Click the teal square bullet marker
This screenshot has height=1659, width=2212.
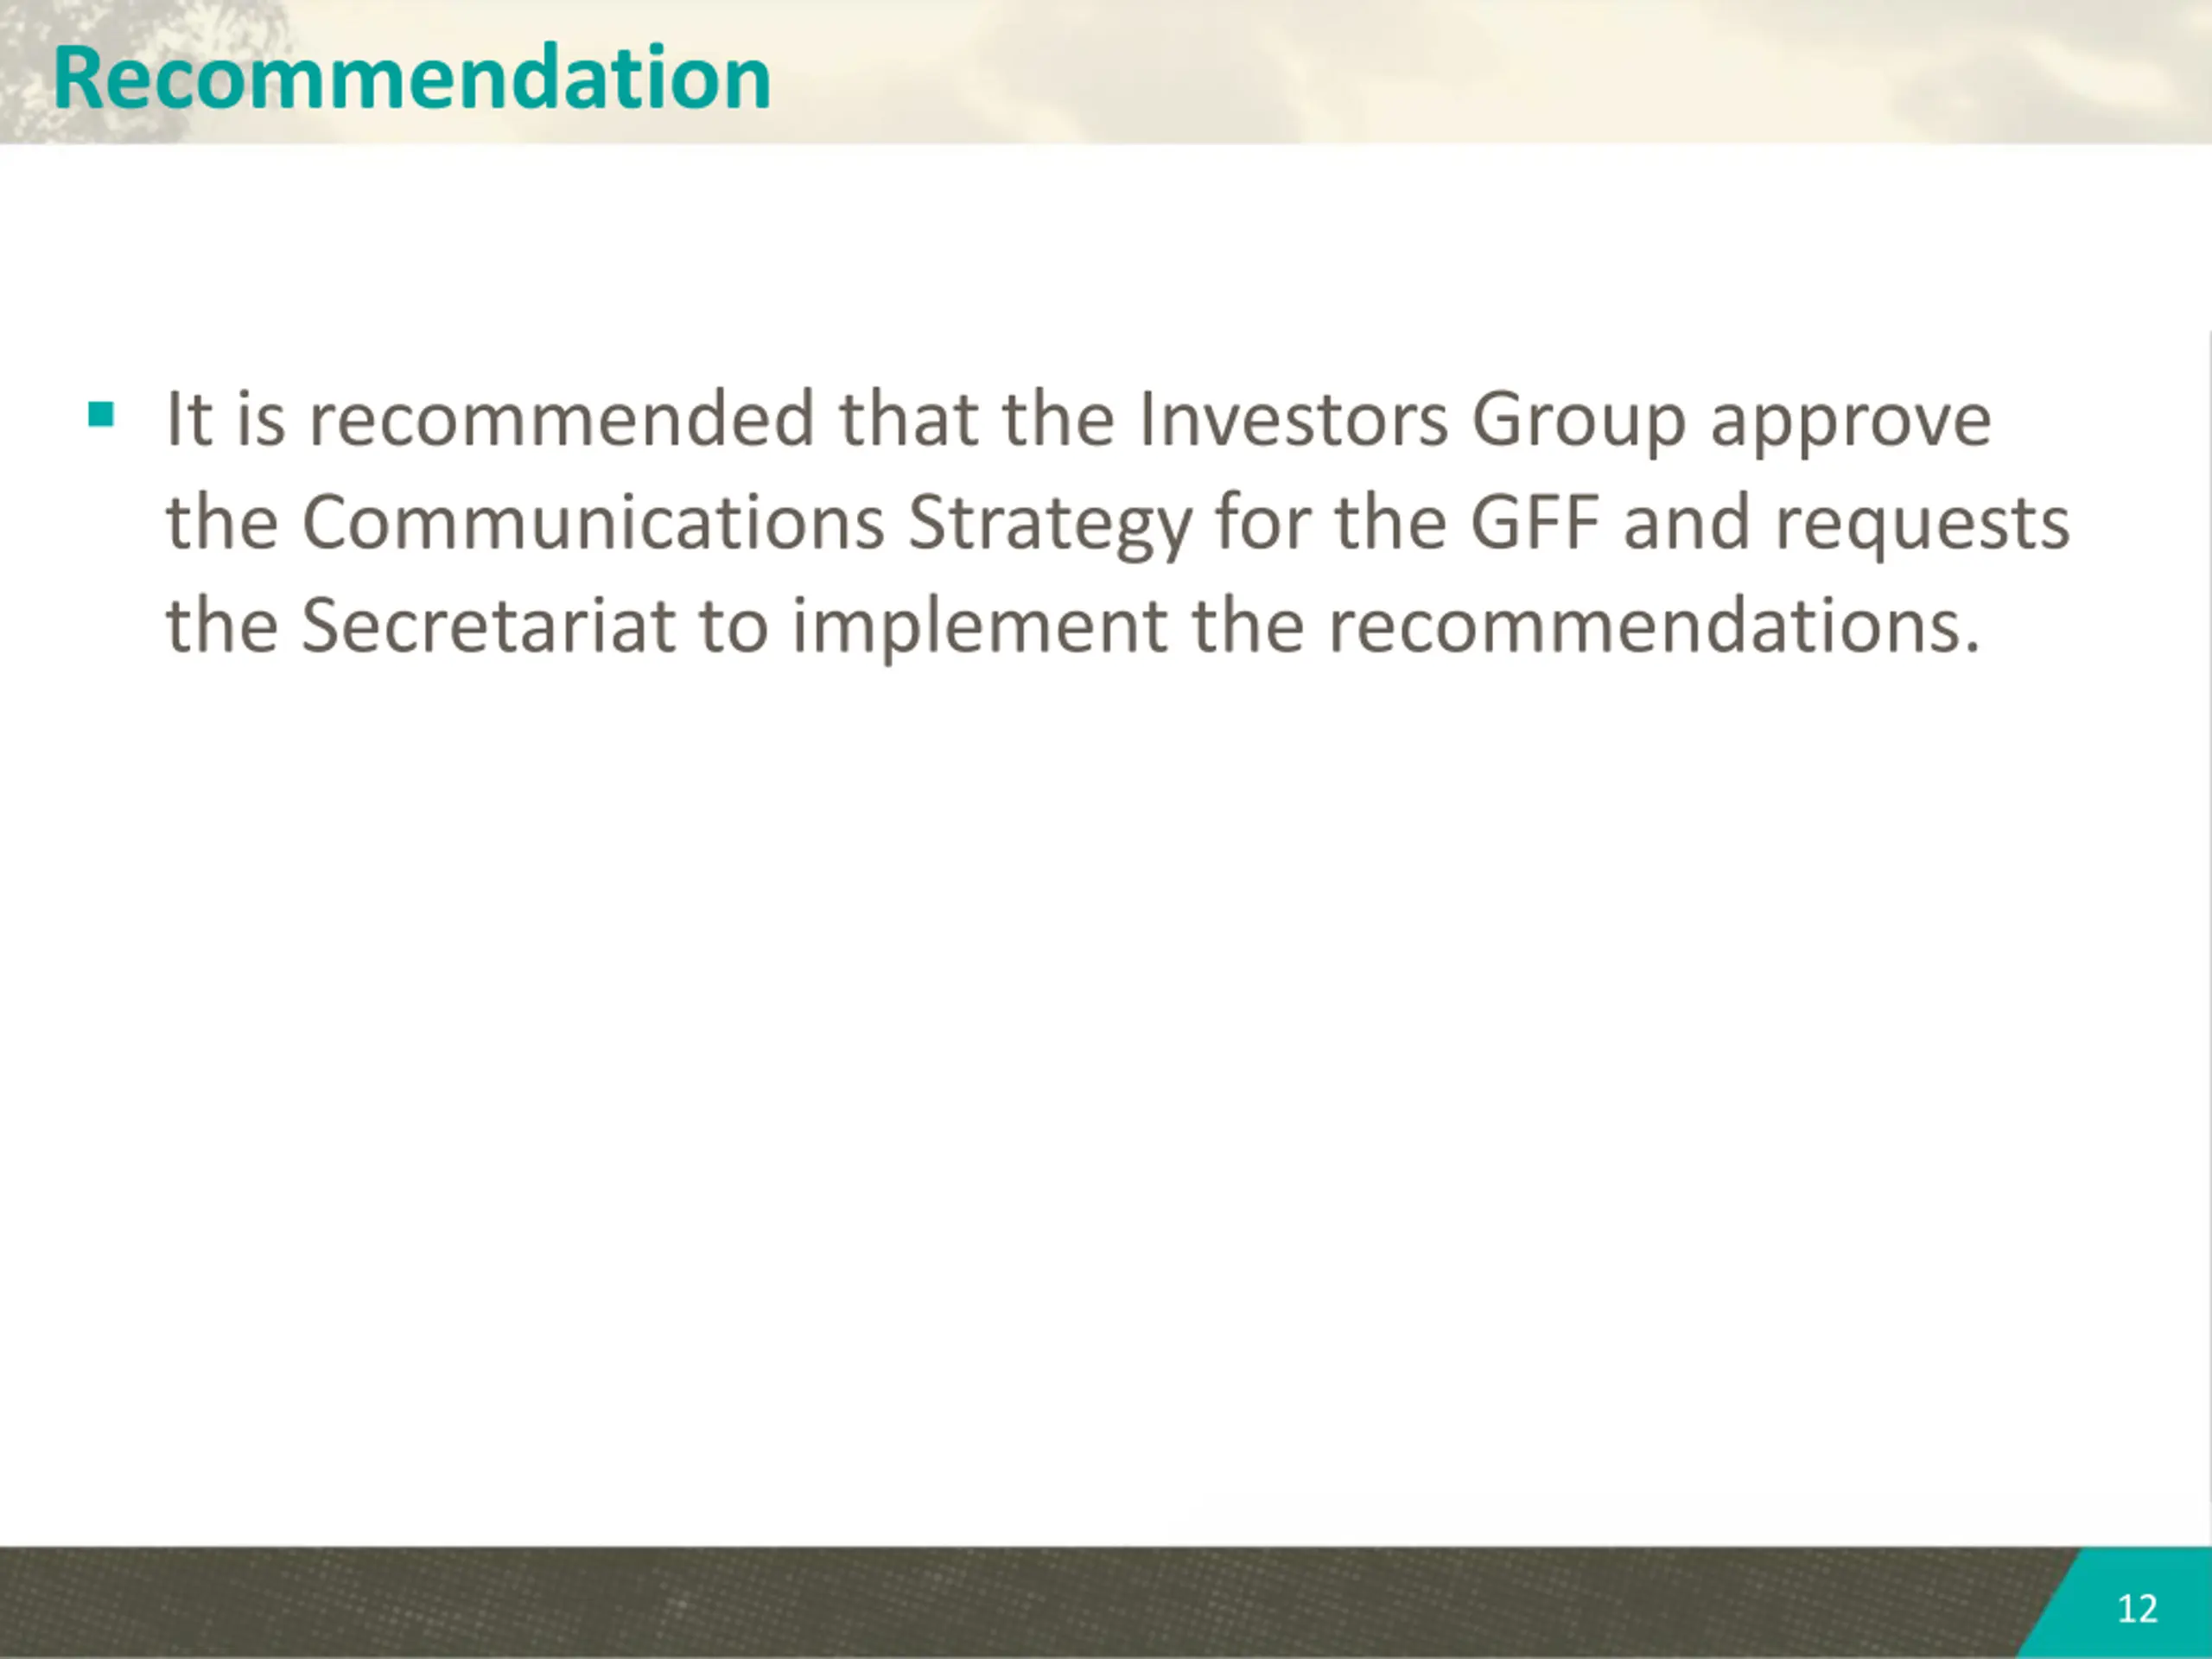(x=101, y=414)
